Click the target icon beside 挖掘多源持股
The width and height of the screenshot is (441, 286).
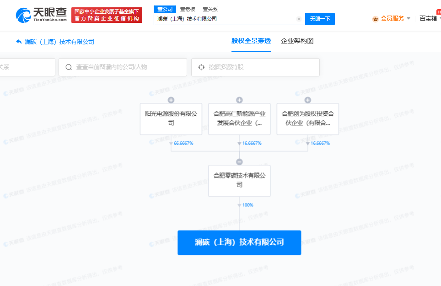201,67
